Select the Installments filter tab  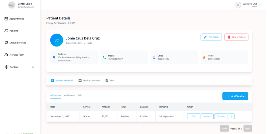[69, 95]
